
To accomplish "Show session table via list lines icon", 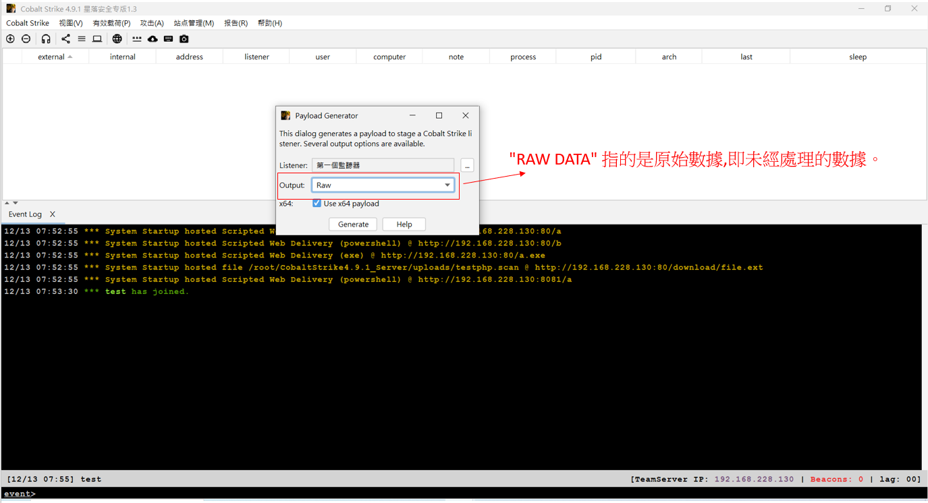I will [82, 39].
